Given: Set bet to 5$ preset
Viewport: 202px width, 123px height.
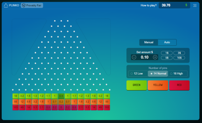Looking at the screenshot, I should [x=167, y=58].
